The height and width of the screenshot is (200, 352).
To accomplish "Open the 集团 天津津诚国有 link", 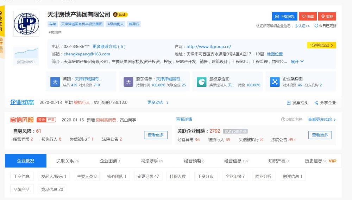I will [88, 79].
